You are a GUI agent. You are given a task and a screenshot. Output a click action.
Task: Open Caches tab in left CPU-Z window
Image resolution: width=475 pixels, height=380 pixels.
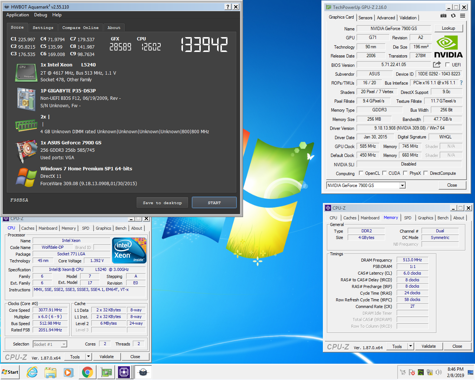click(x=28, y=228)
